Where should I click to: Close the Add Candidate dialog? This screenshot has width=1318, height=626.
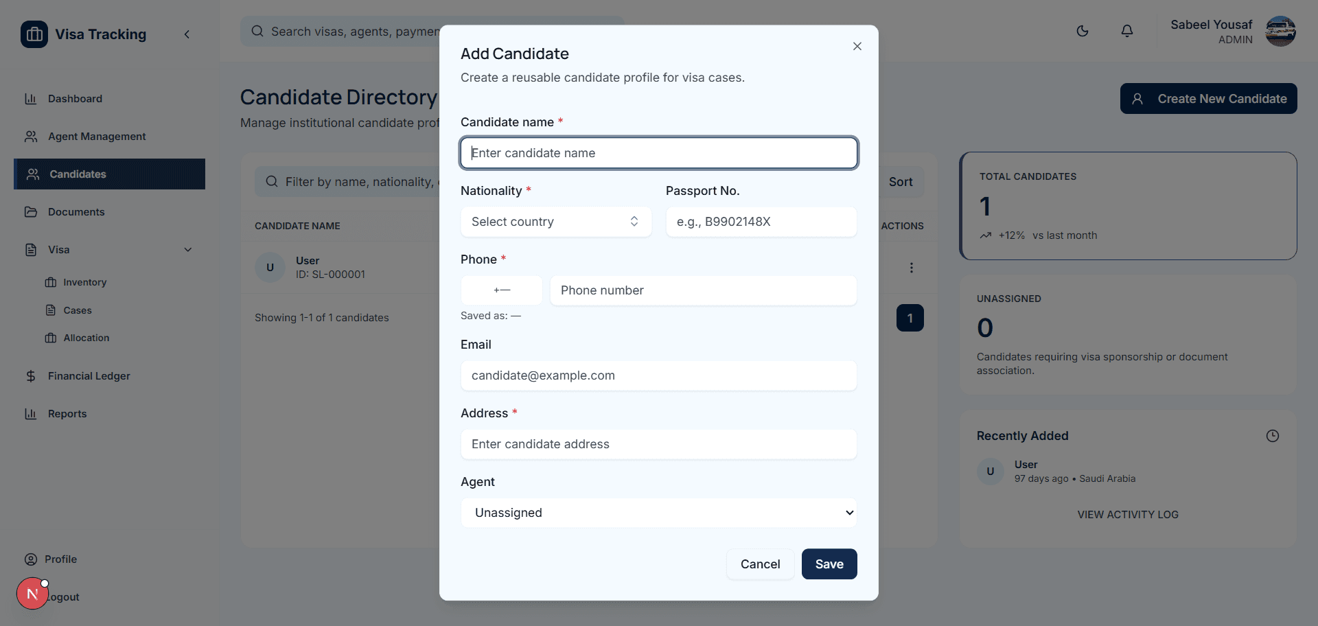[x=857, y=46]
